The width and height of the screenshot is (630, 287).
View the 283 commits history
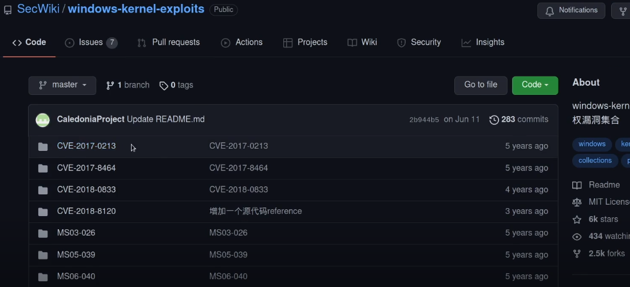click(518, 119)
